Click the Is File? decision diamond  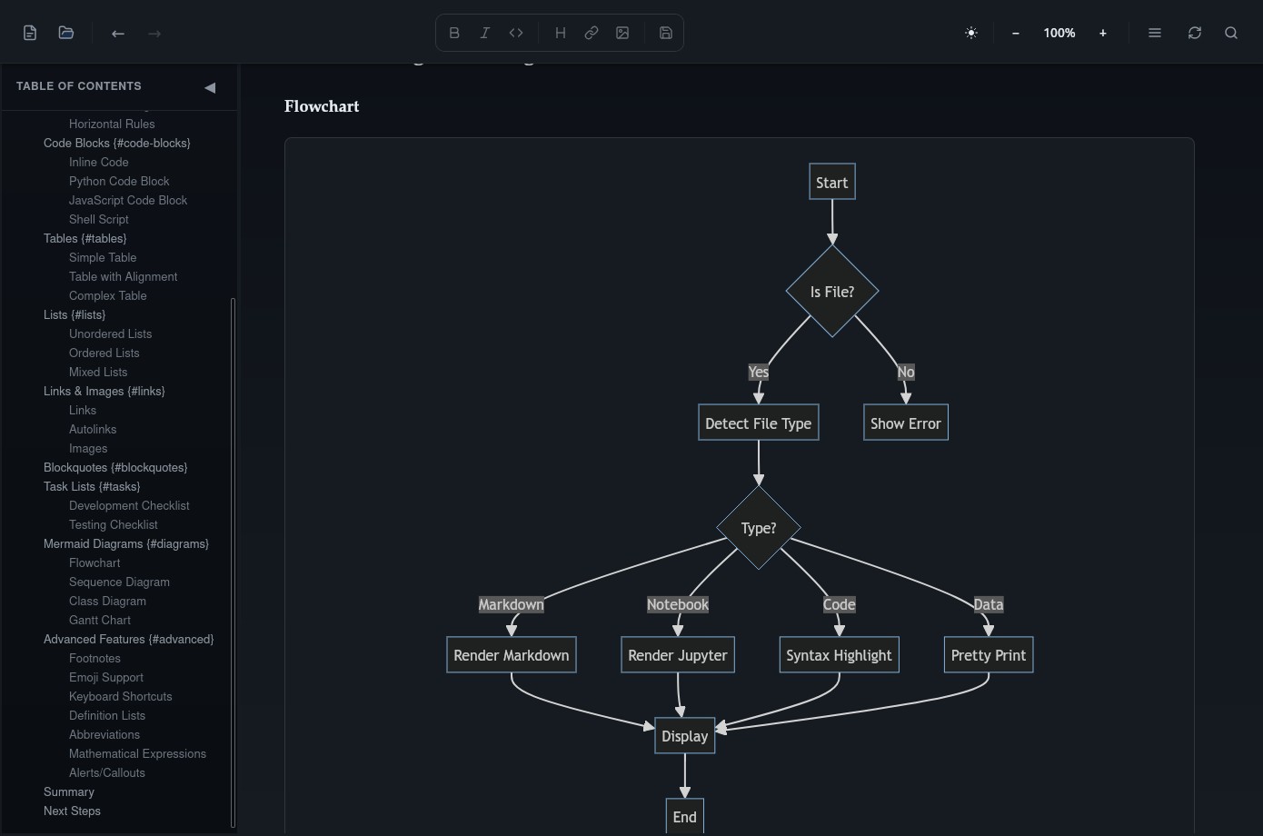(832, 291)
